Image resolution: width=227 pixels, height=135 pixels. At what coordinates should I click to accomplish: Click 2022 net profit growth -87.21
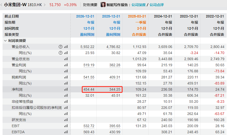tap(219, 95)
